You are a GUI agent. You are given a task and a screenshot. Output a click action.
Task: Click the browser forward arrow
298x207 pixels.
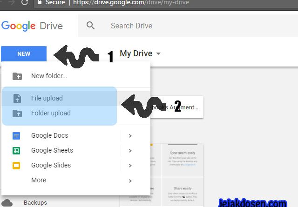[x=11, y=2]
